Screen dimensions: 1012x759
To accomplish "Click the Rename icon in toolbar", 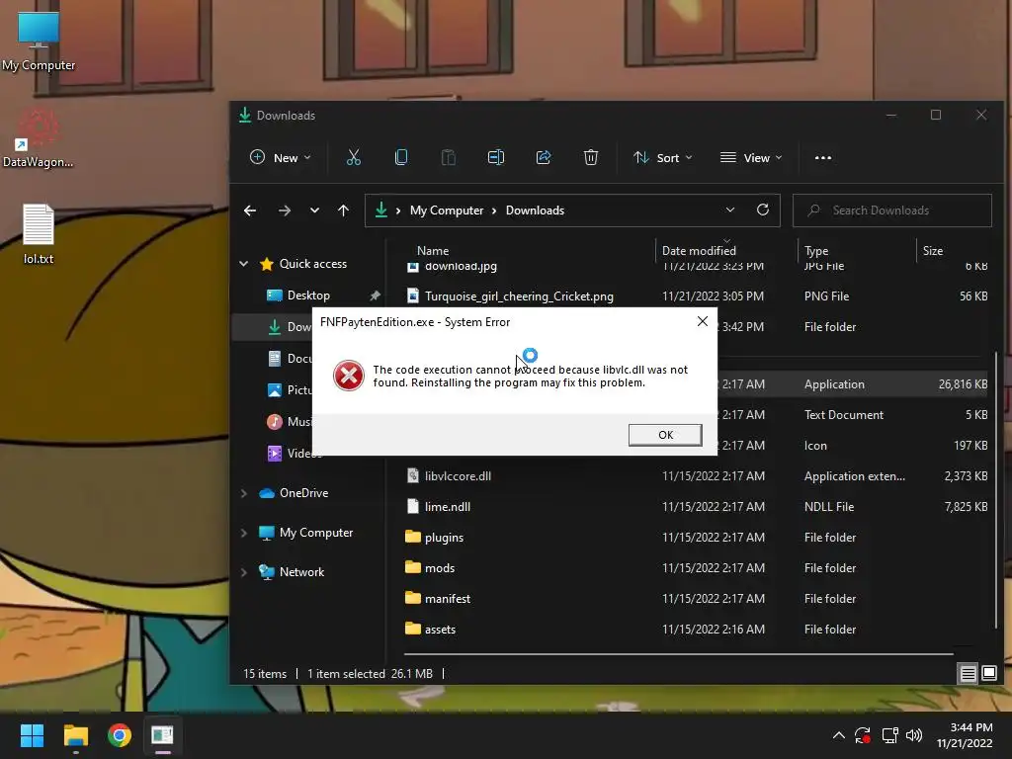I will pos(496,157).
